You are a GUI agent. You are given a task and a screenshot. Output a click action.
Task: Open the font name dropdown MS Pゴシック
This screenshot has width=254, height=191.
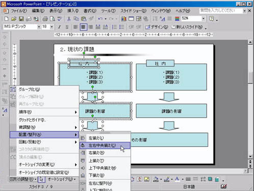pos(39,27)
